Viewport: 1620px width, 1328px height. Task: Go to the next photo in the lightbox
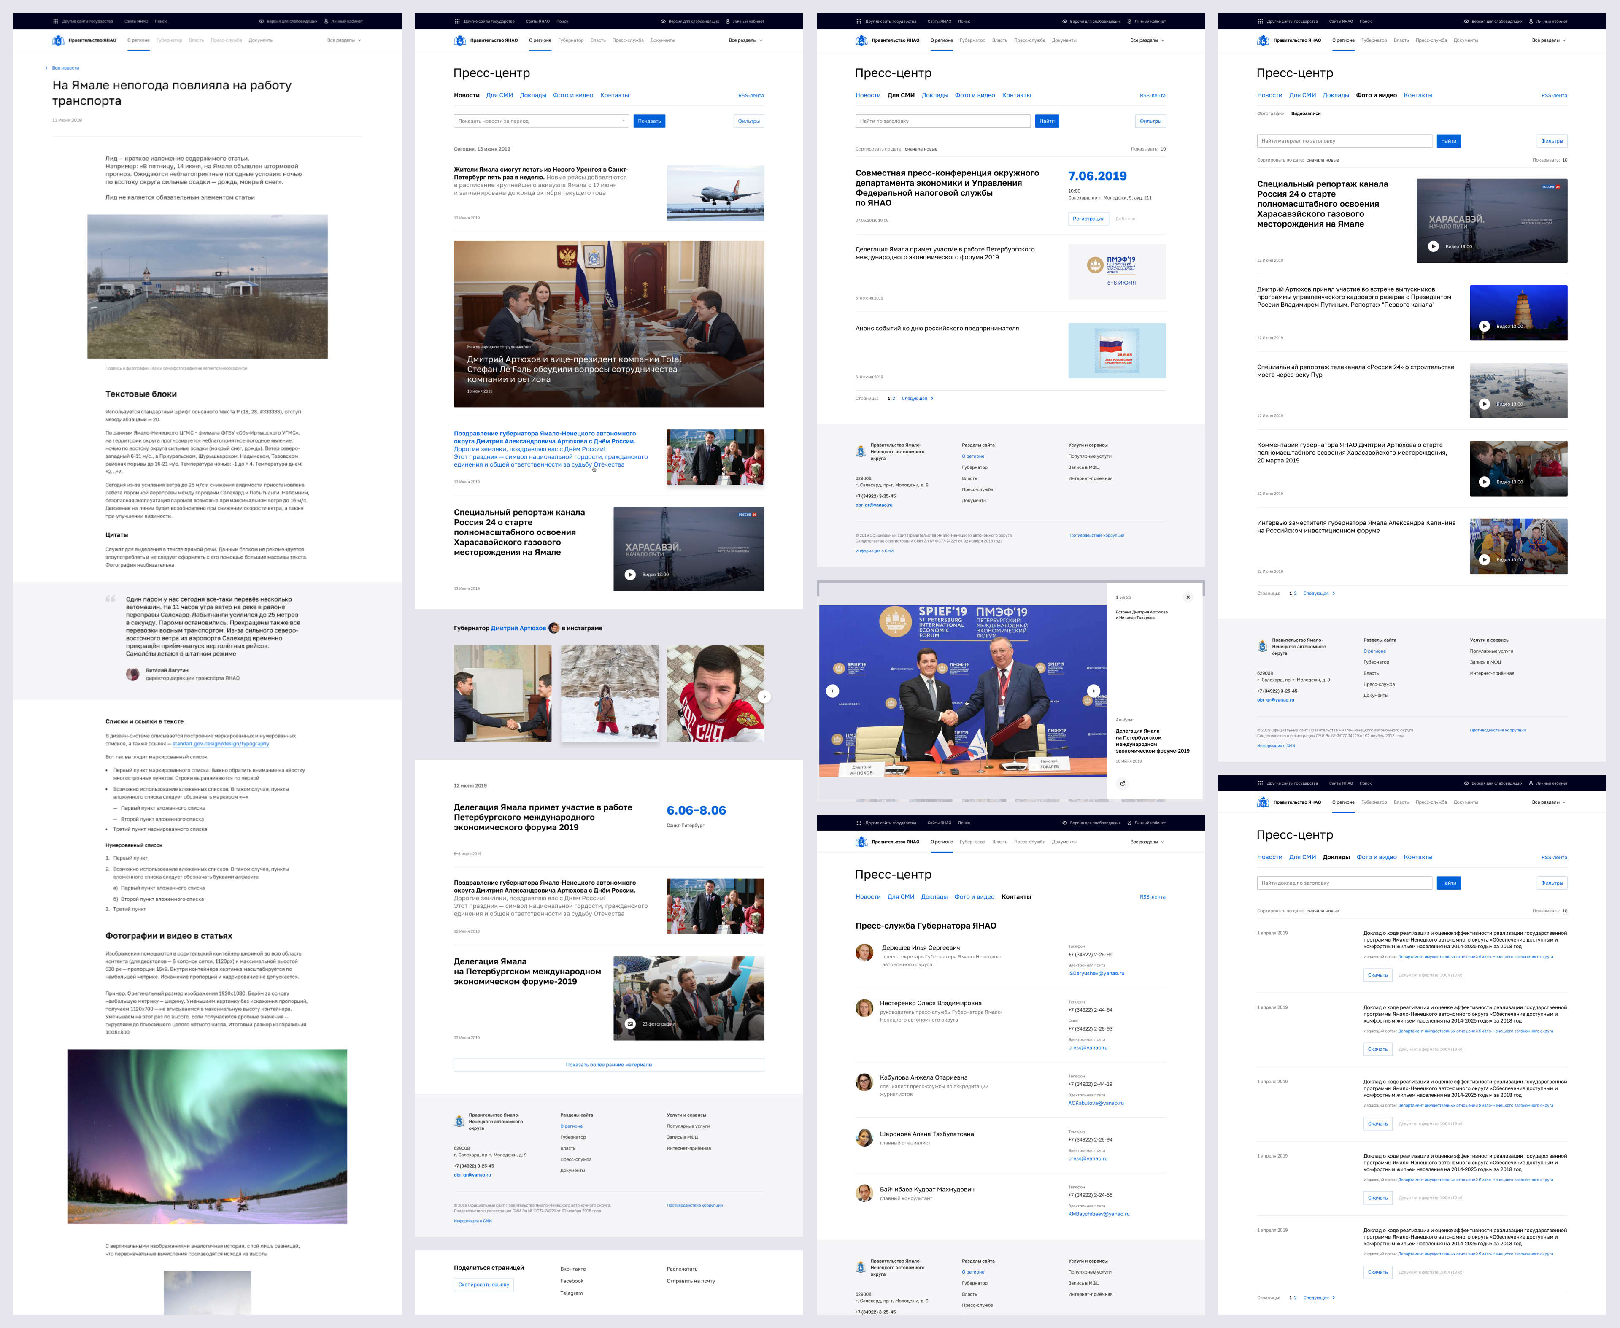(1094, 691)
